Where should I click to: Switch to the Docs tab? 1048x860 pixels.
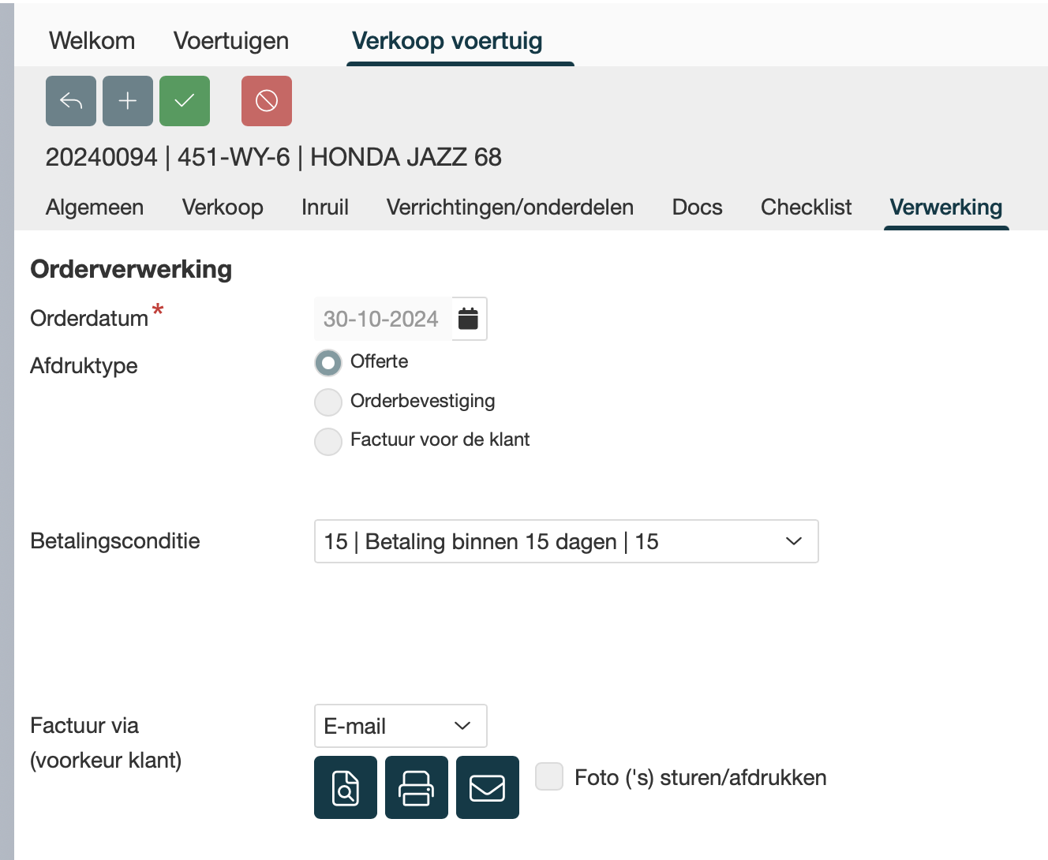coord(697,208)
